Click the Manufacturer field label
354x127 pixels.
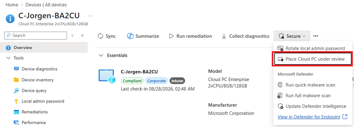tap(223, 105)
